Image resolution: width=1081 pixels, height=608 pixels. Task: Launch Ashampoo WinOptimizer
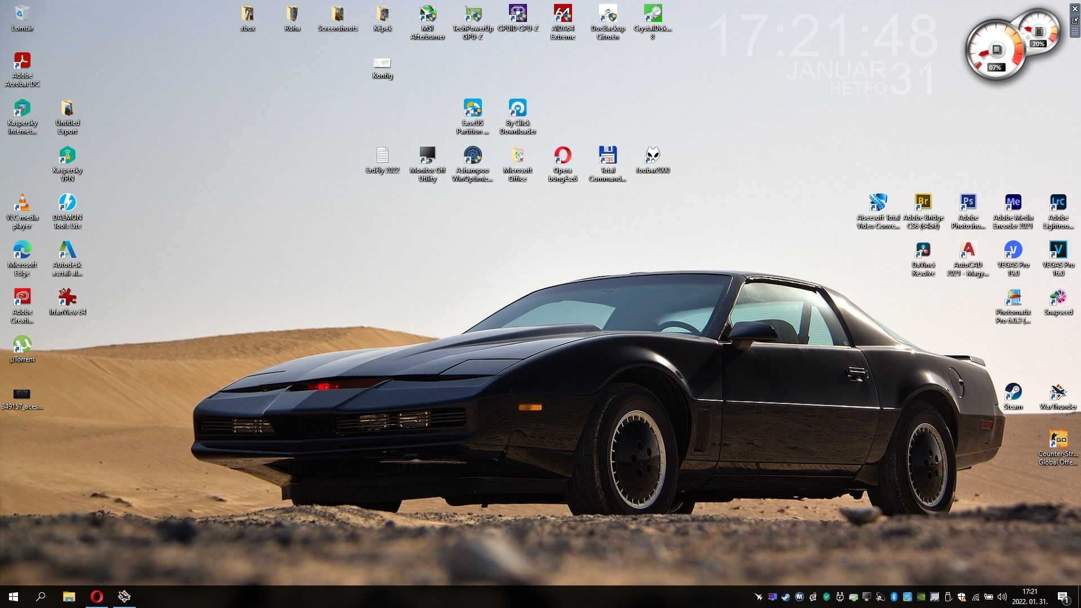tap(472, 164)
